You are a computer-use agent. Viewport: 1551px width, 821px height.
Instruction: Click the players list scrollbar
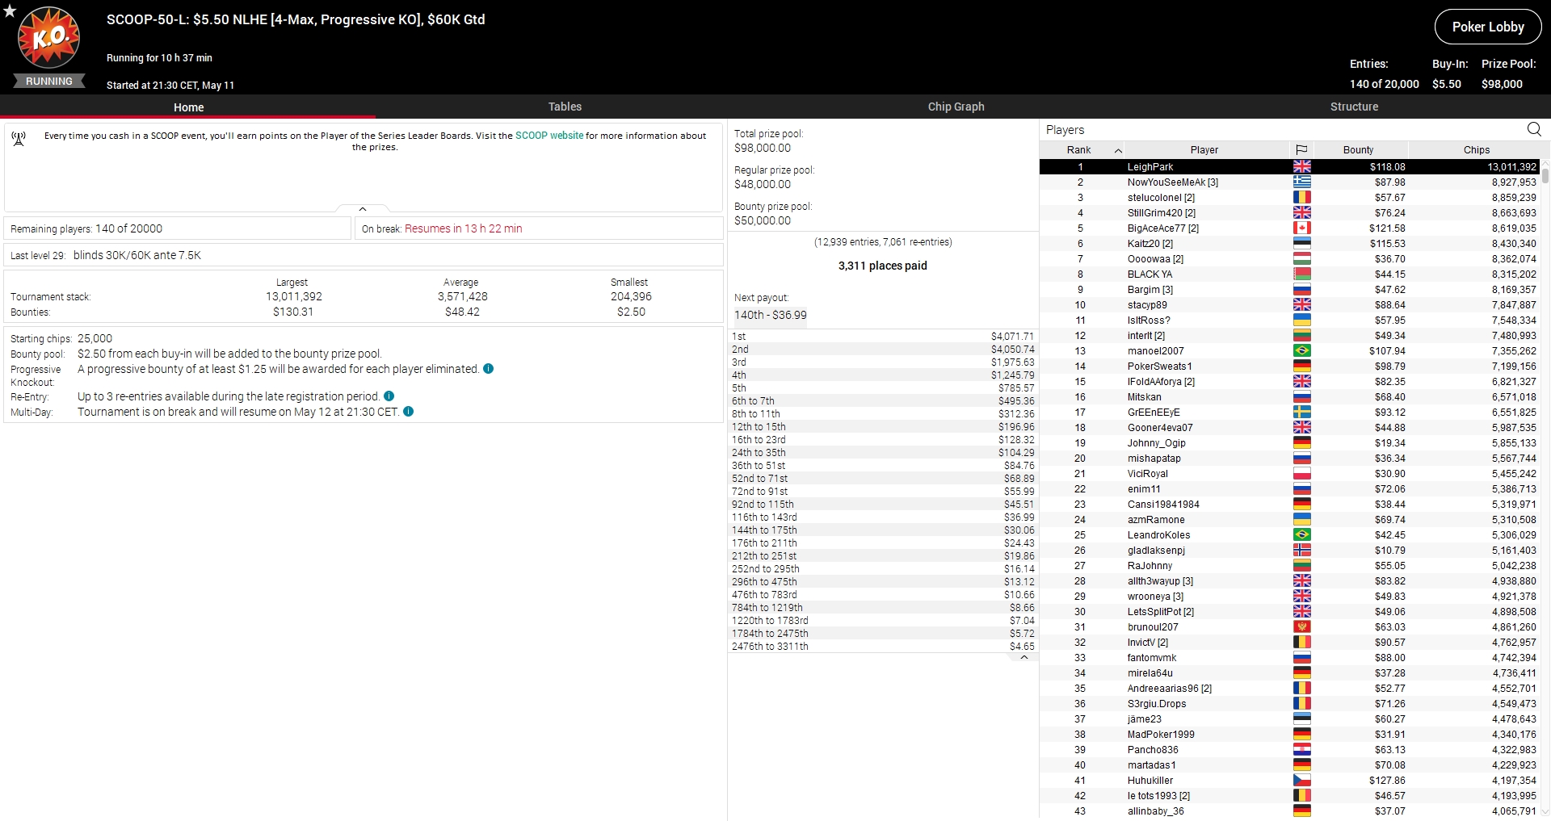[1545, 175]
